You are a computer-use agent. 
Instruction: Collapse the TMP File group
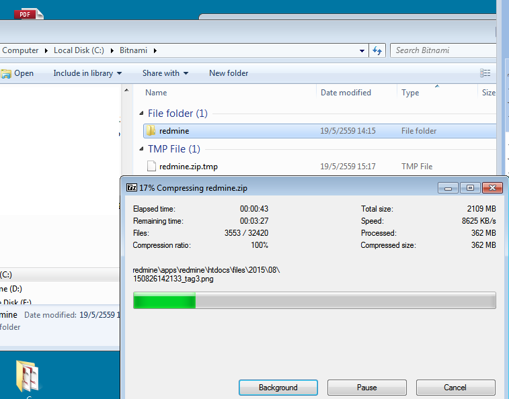click(141, 149)
